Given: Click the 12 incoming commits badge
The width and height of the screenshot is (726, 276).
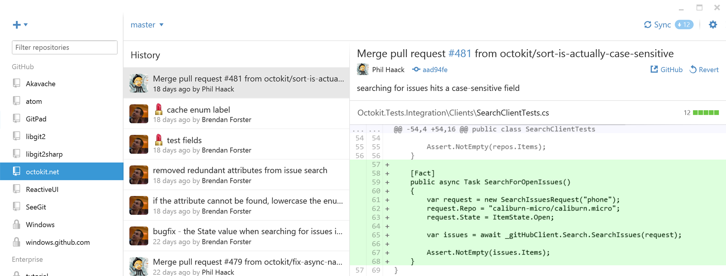Looking at the screenshot, I should [684, 25].
